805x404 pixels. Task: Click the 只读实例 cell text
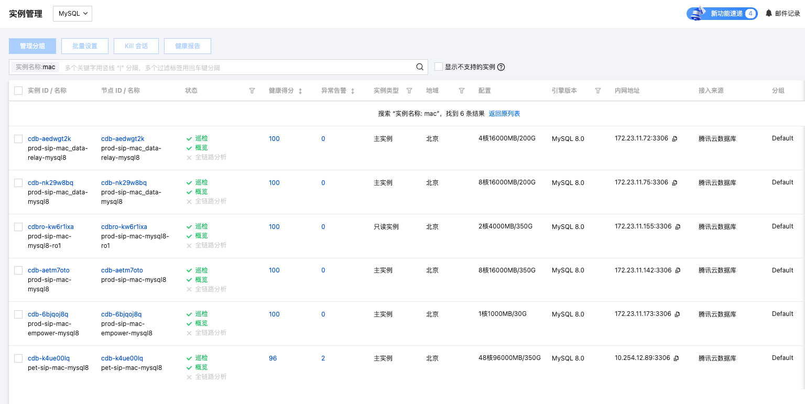coord(386,227)
